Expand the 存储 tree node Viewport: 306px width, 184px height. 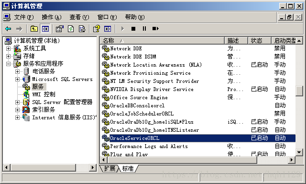(x=8, y=56)
